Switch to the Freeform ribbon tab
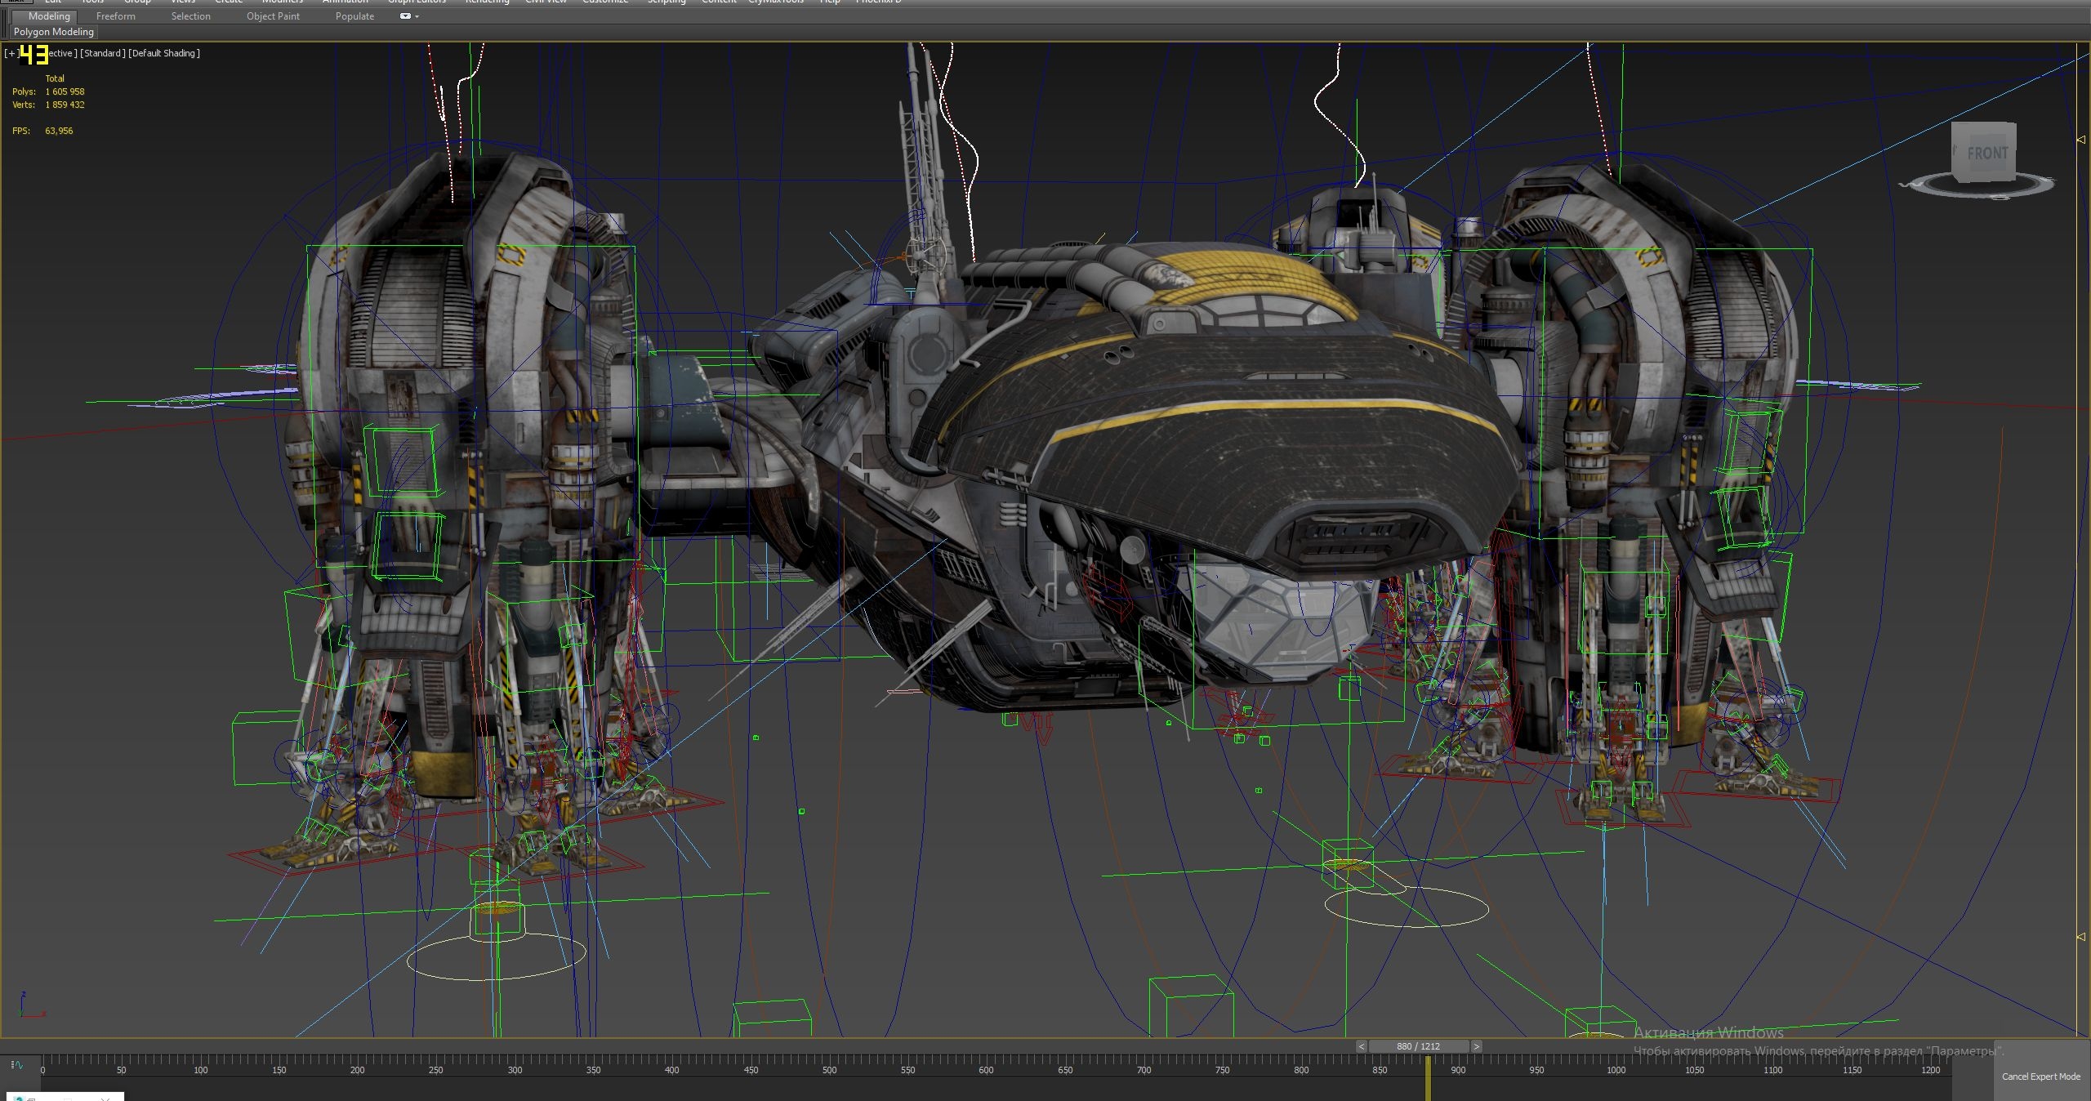Screen dimensions: 2091x1101 click(x=115, y=16)
